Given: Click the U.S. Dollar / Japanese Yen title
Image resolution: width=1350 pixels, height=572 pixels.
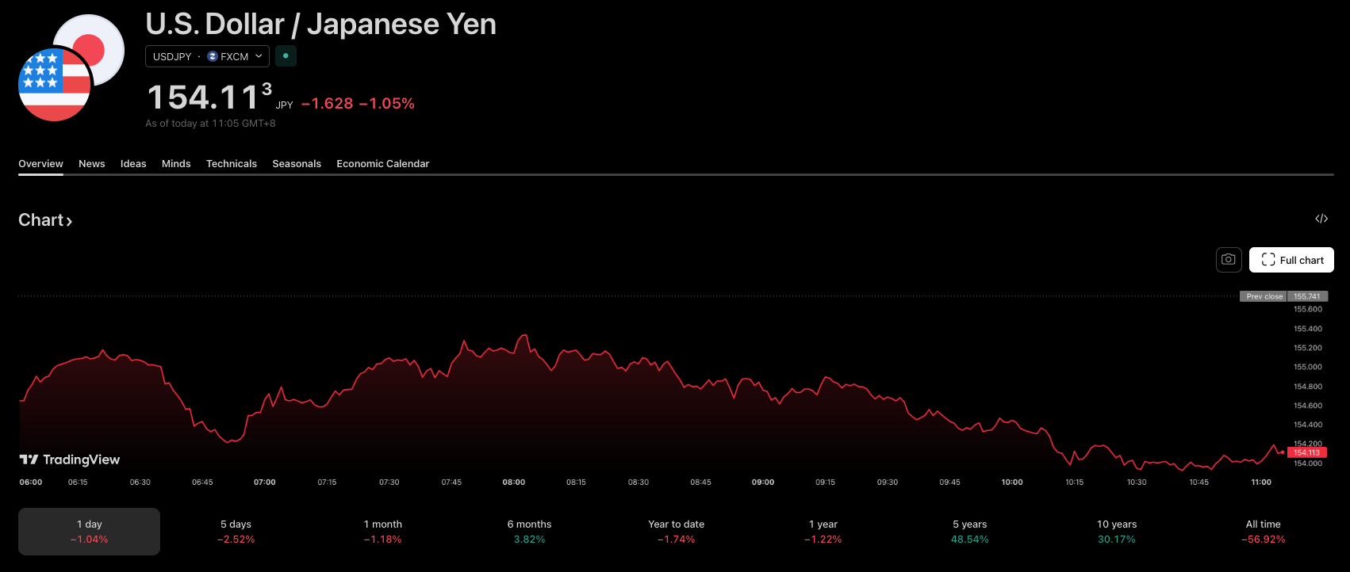Looking at the screenshot, I should (x=321, y=25).
